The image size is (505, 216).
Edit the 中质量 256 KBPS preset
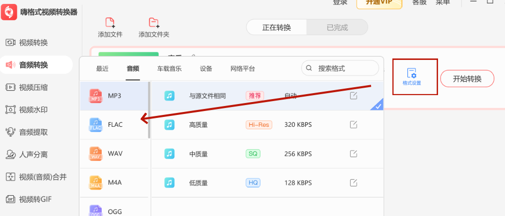(x=354, y=154)
